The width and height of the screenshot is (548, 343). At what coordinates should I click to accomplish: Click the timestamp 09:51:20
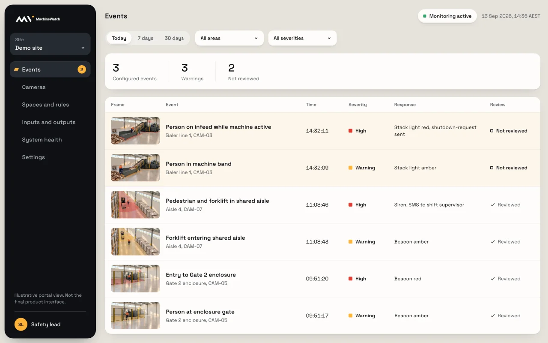(317, 279)
